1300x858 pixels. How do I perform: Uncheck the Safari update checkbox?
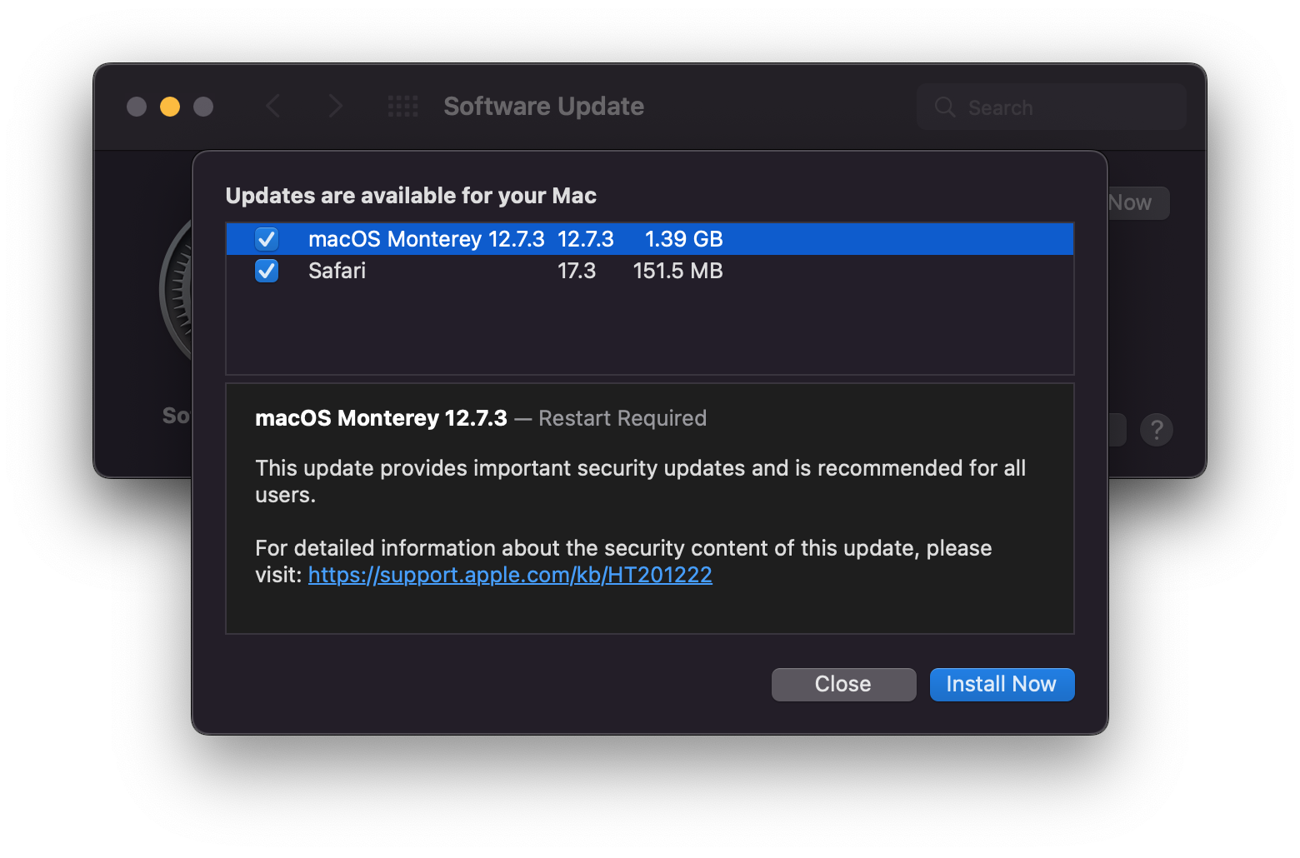[267, 271]
